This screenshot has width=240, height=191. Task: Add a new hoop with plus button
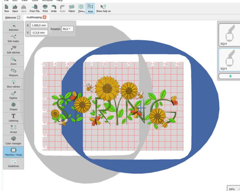click(x=230, y=76)
